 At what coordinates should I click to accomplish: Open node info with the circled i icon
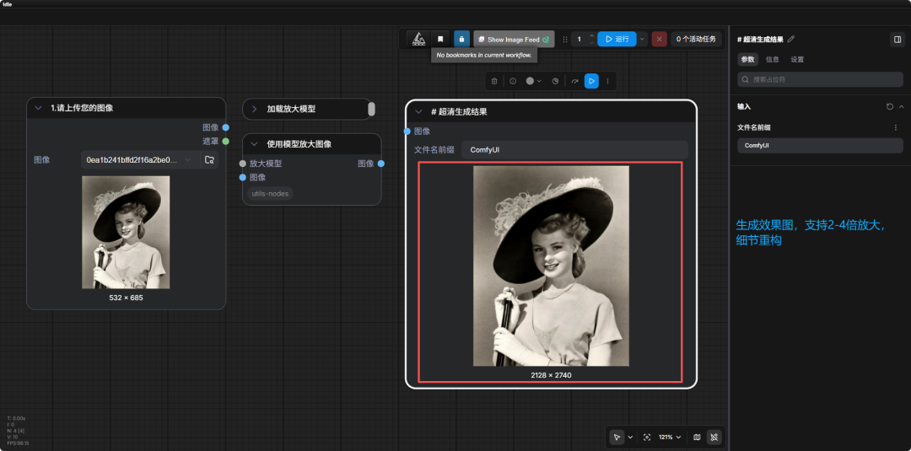click(x=513, y=81)
